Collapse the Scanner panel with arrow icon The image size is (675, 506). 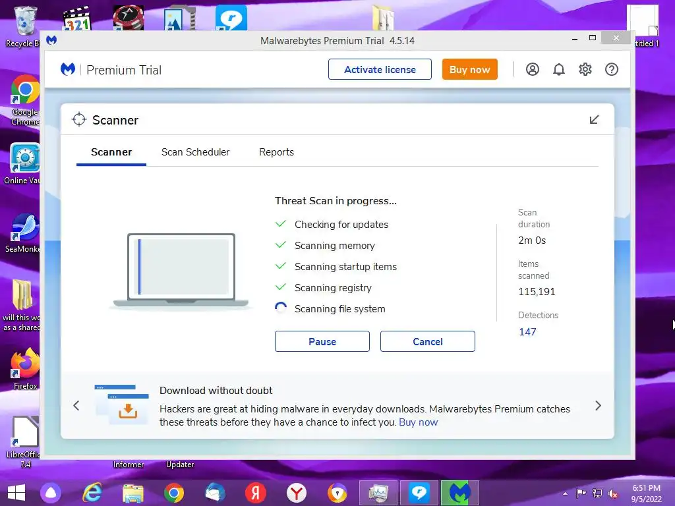coord(594,120)
